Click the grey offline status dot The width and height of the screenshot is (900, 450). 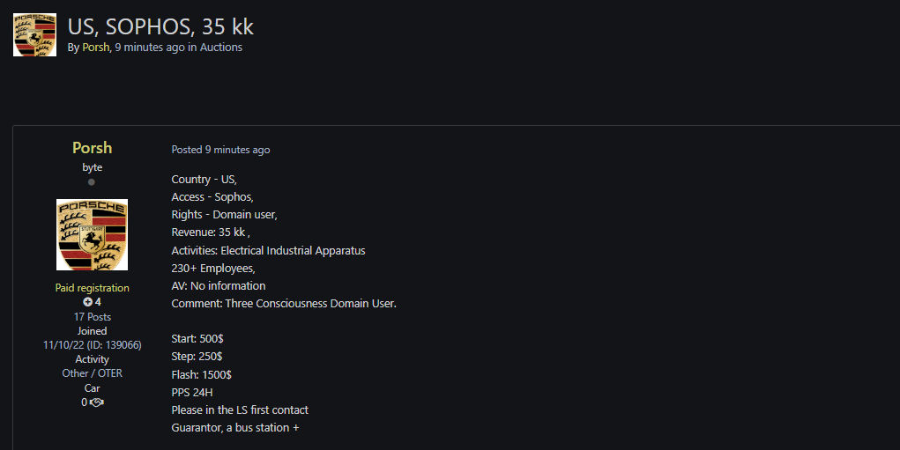pos(92,182)
